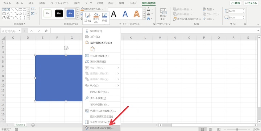Collapse the ribbon with the chevron
The height and width of the screenshot is (131, 261).
coord(258,25)
